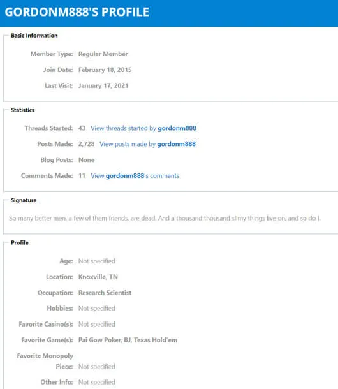Image resolution: width=338 pixels, height=389 pixels.
Task: Click the Knoxville, TN location value
Action: (x=98, y=277)
